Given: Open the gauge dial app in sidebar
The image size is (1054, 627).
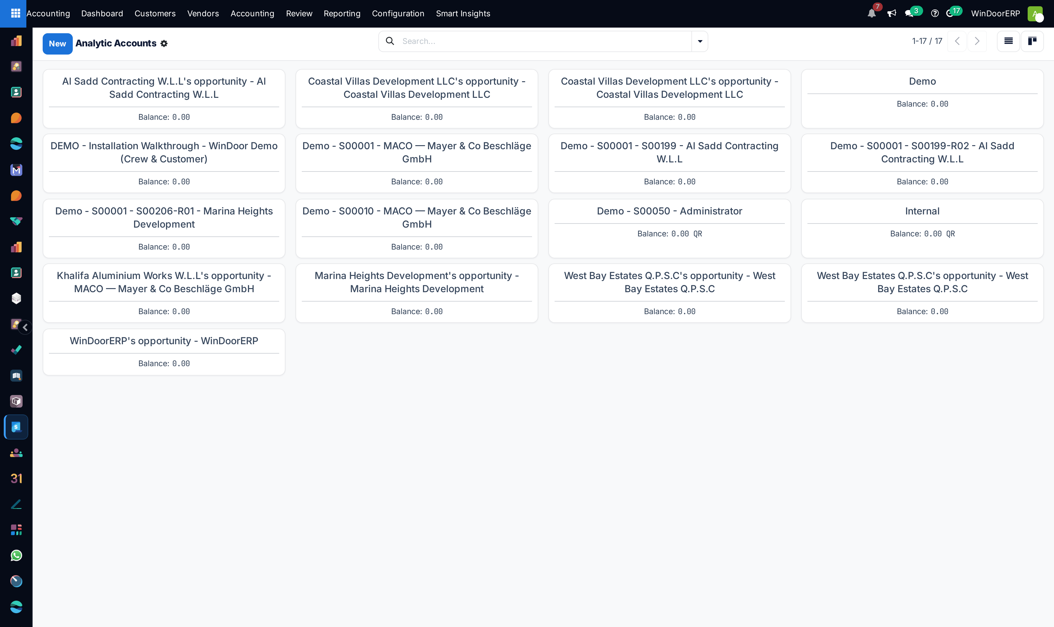Looking at the screenshot, I should pyautogui.click(x=16, y=581).
